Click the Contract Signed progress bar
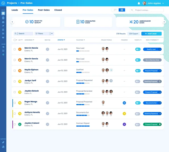Screen dimensions: 169x152 tap(83, 126)
